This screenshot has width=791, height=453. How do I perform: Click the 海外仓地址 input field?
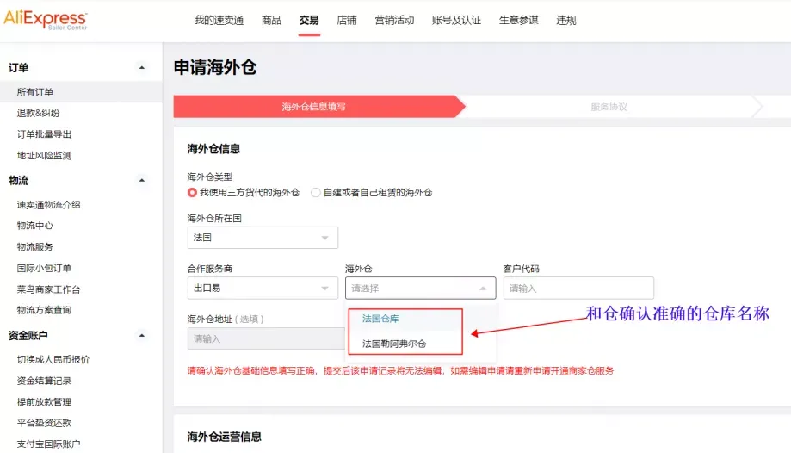coord(266,338)
